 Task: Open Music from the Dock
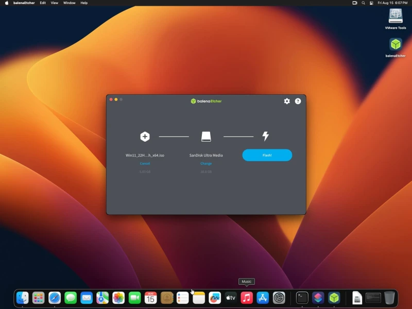[247, 298]
